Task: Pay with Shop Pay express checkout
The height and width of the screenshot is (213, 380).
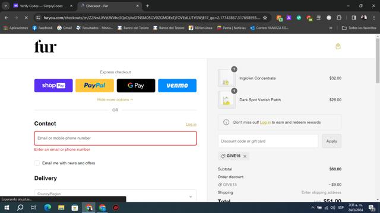Action: coord(53,85)
